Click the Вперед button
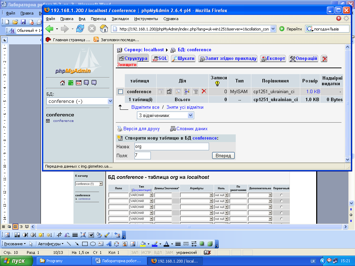This screenshot has width=355, height=266. (223, 156)
